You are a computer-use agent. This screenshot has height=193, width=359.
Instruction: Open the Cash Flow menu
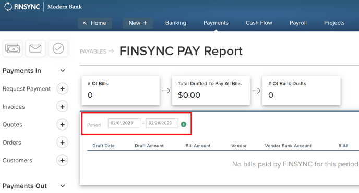pos(259,23)
